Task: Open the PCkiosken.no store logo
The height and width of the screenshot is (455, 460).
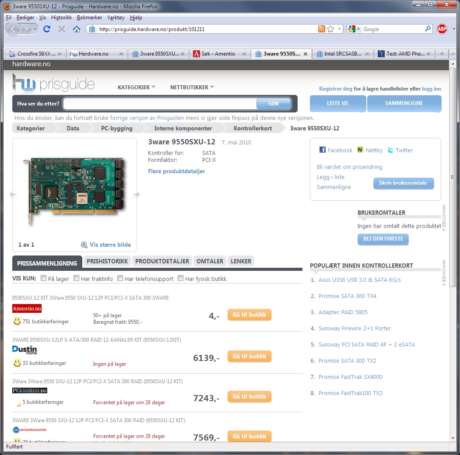Action: click(30, 391)
